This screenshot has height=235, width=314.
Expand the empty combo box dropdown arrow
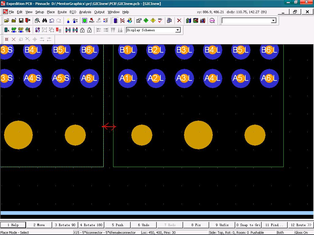273,21
